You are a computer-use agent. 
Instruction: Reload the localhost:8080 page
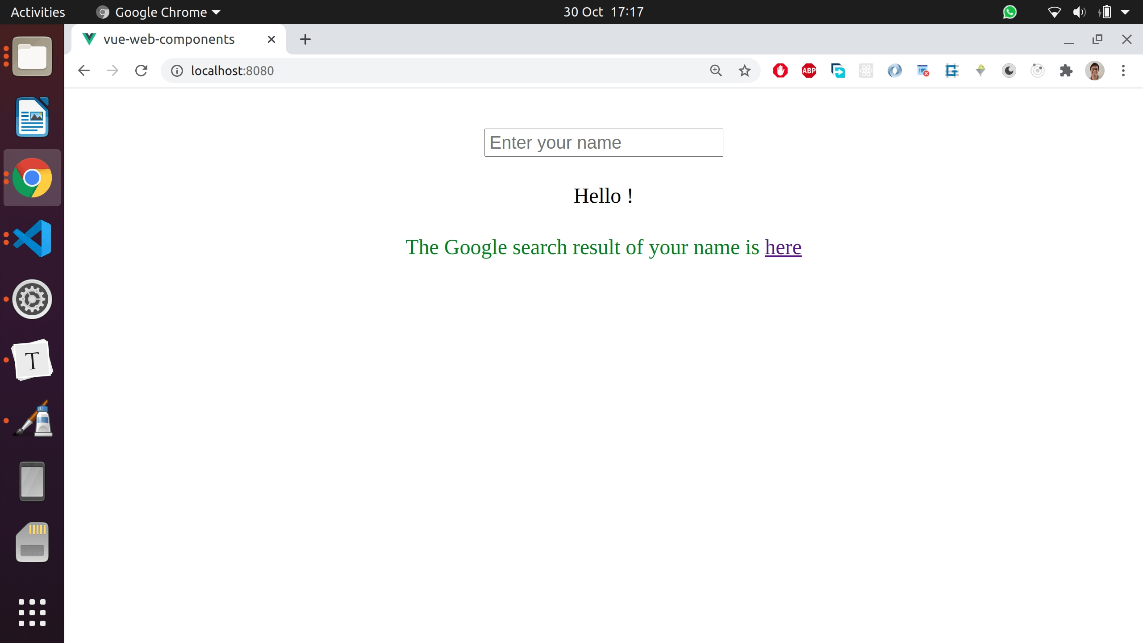(142, 70)
